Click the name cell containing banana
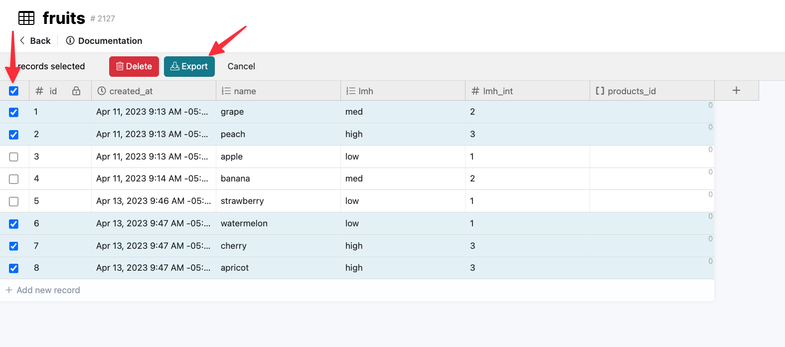This screenshot has width=785, height=347. click(278, 178)
